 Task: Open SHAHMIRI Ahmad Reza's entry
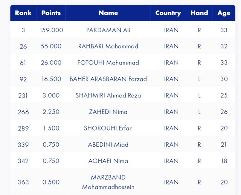tap(108, 95)
